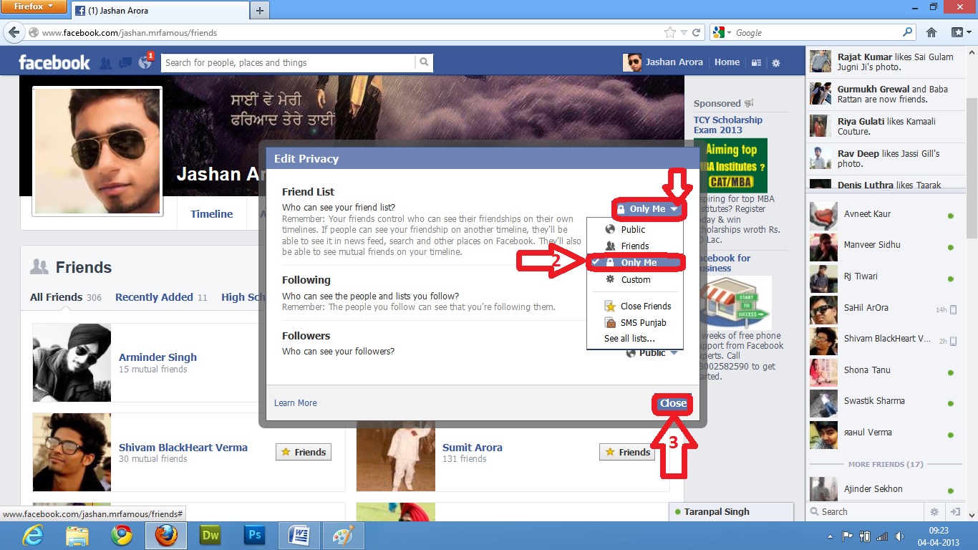Open the Action Center flag icon
The image size is (978, 550).
coord(848,536)
